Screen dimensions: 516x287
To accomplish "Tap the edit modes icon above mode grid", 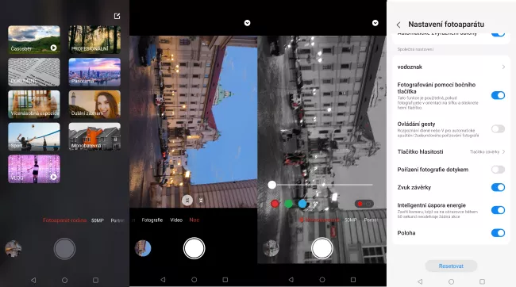I will click(117, 16).
